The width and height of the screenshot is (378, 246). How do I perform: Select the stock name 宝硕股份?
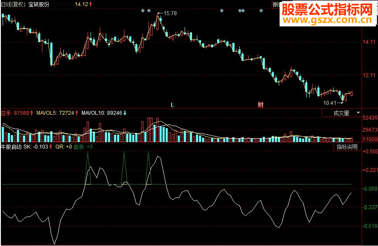click(x=39, y=4)
